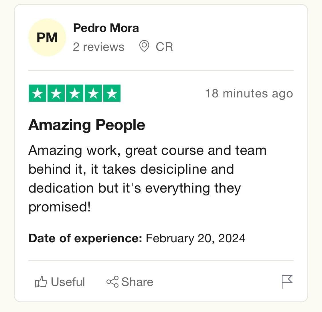Mark the review with the Useful label
The height and width of the screenshot is (312, 322).
coord(68,282)
